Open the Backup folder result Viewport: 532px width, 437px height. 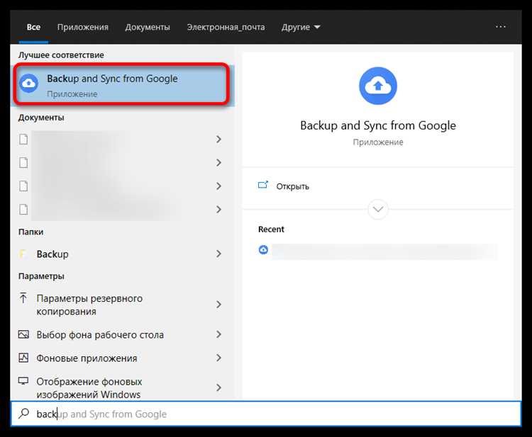(x=121, y=254)
